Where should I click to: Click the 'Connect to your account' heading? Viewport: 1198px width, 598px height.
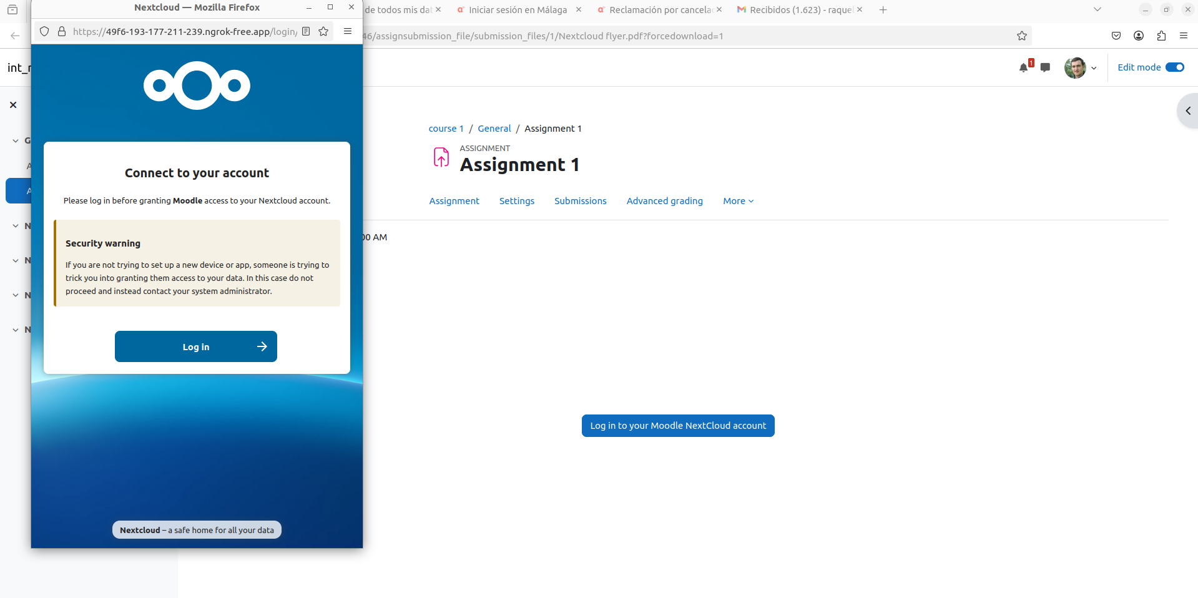pyautogui.click(x=197, y=173)
